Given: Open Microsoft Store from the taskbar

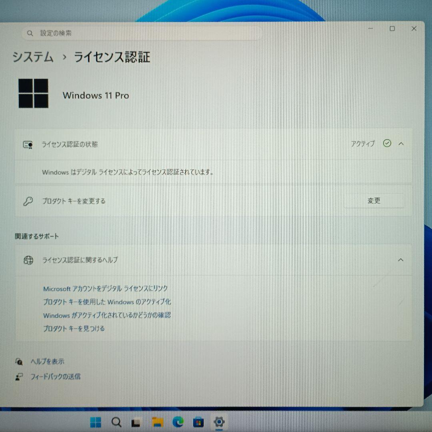Looking at the screenshot, I should point(198,422).
